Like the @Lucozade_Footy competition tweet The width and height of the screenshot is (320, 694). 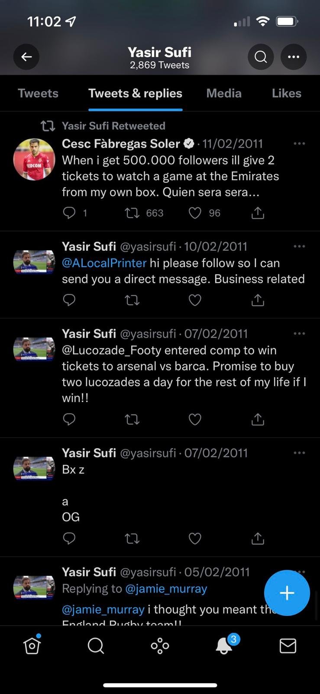195,419
